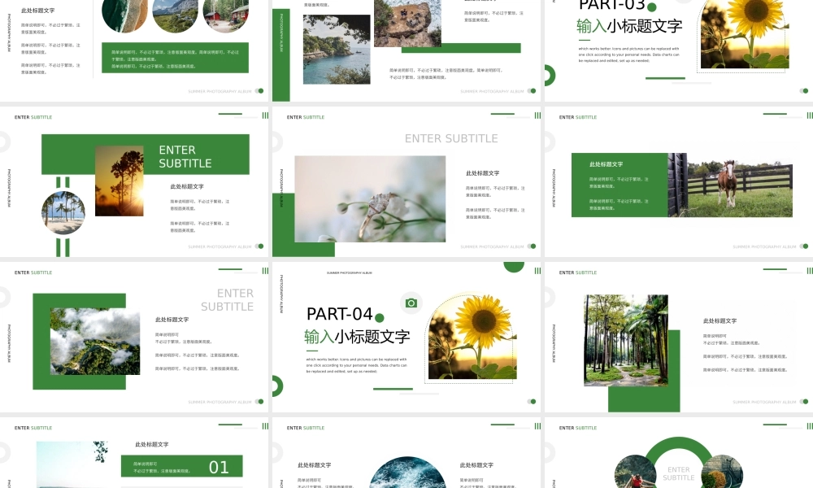Click the English description paragraph on the PART-04 slide
The image size is (813, 488).
pyautogui.click(x=356, y=365)
